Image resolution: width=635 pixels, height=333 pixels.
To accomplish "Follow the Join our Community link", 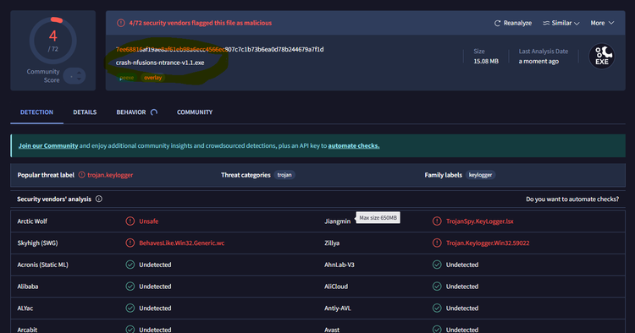I will [x=48, y=145].
